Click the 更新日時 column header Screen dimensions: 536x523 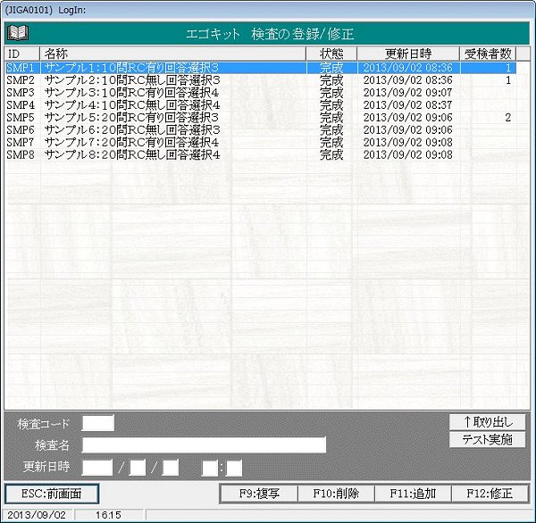(408, 54)
